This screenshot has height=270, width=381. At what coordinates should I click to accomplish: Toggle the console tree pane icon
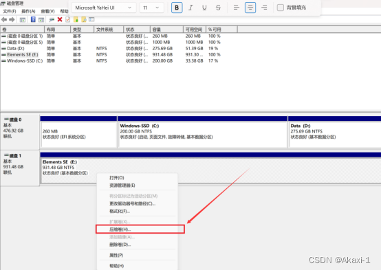point(23,20)
